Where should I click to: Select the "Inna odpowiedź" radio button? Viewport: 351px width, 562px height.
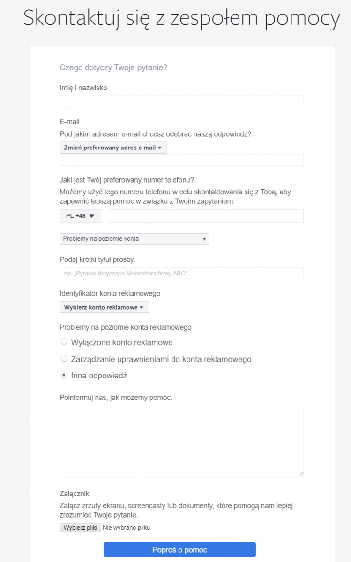click(64, 375)
